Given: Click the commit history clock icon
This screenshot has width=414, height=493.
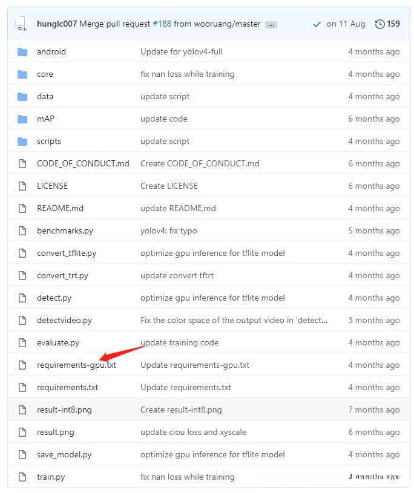Looking at the screenshot, I should tap(379, 24).
